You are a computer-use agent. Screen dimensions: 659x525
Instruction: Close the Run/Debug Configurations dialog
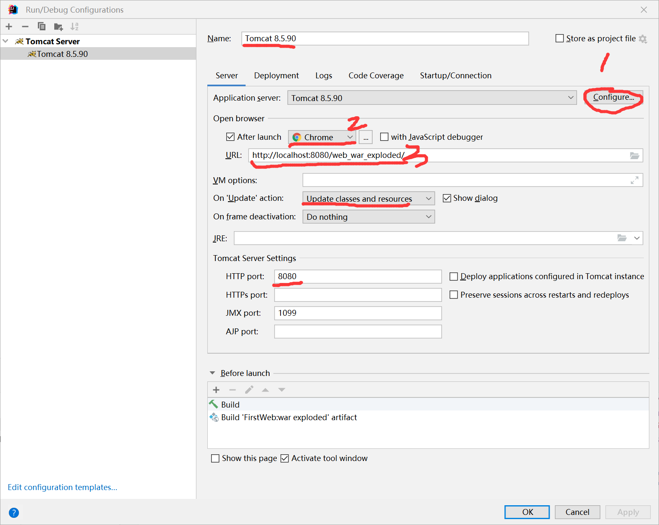(644, 10)
